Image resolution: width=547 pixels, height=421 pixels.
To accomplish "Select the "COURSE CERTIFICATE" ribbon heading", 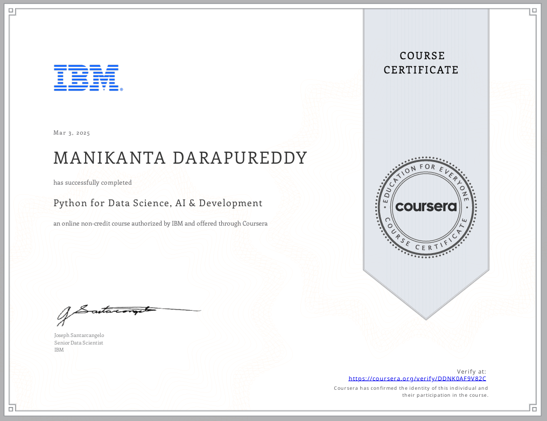I will pos(421,63).
